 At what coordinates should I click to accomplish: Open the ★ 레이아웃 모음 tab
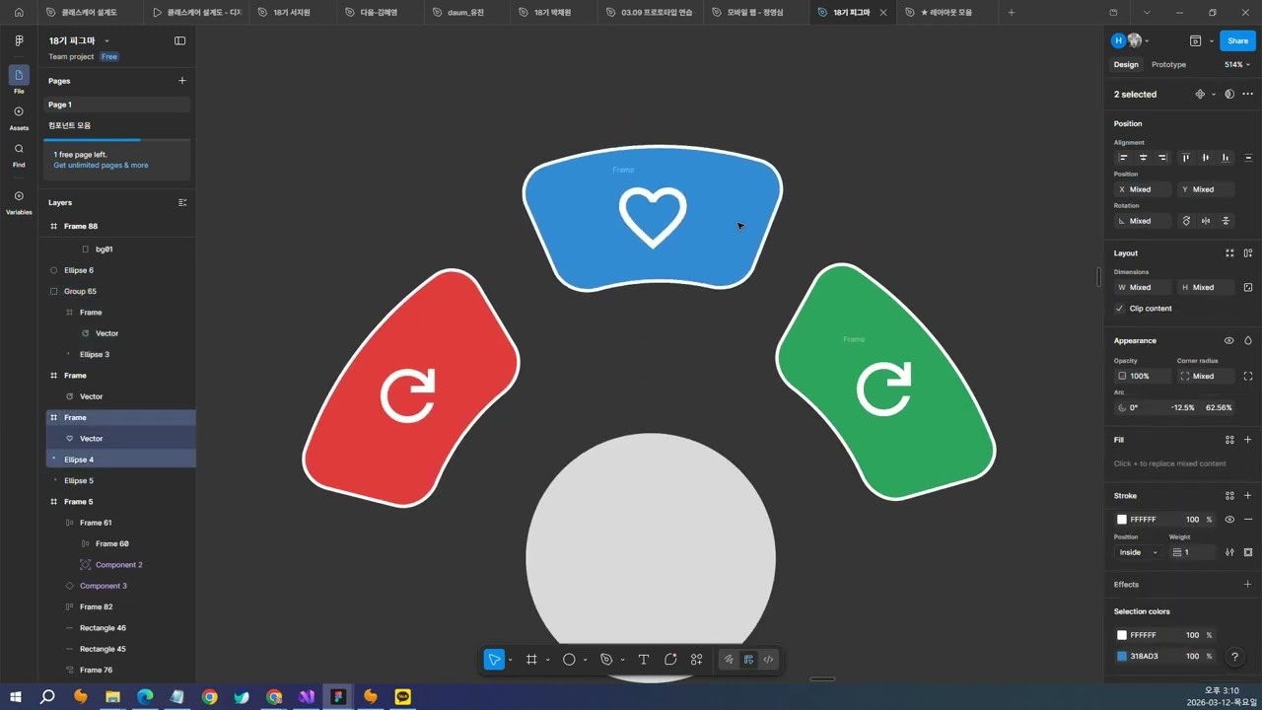coord(946,13)
